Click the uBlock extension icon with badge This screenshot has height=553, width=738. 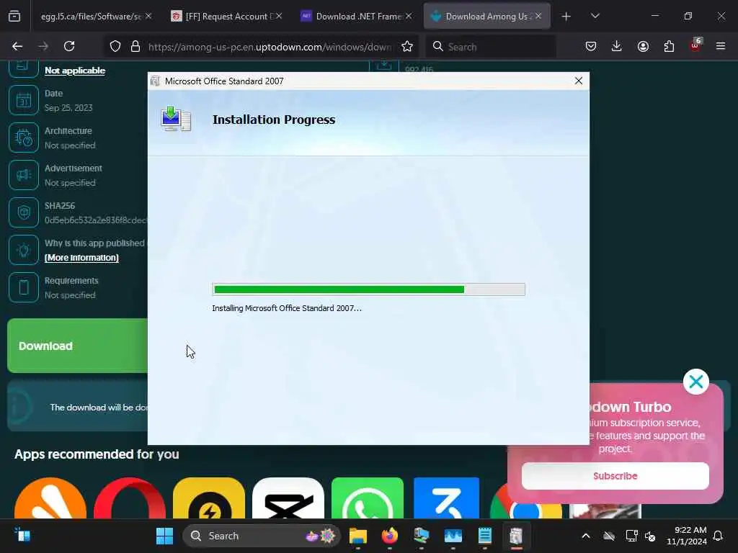(695, 45)
